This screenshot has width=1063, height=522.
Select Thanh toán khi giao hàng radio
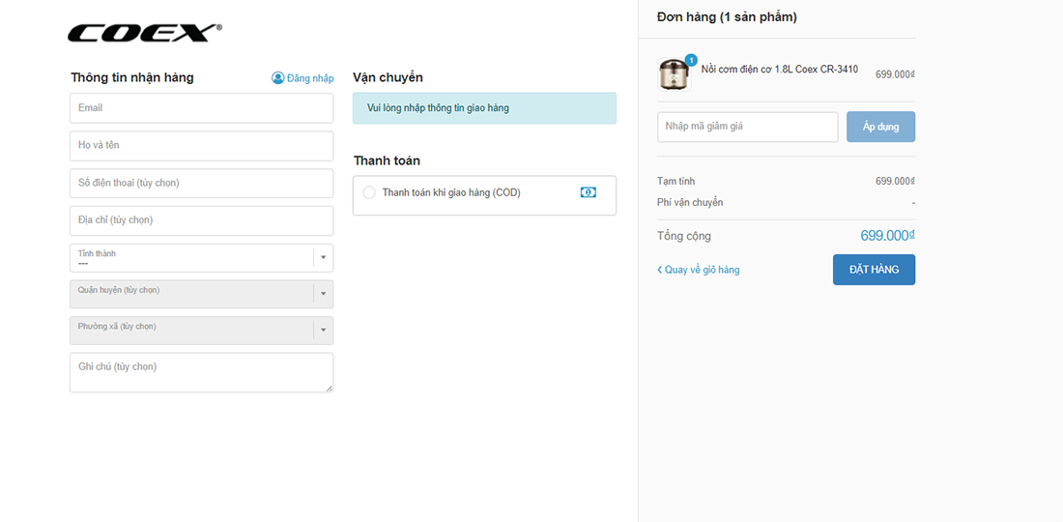point(369,193)
